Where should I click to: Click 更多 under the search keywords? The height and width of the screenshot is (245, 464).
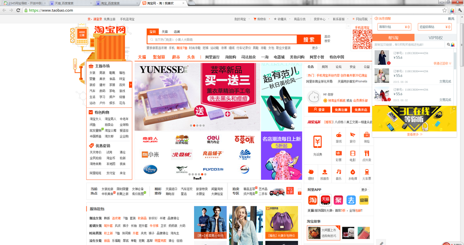pos(315,48)
